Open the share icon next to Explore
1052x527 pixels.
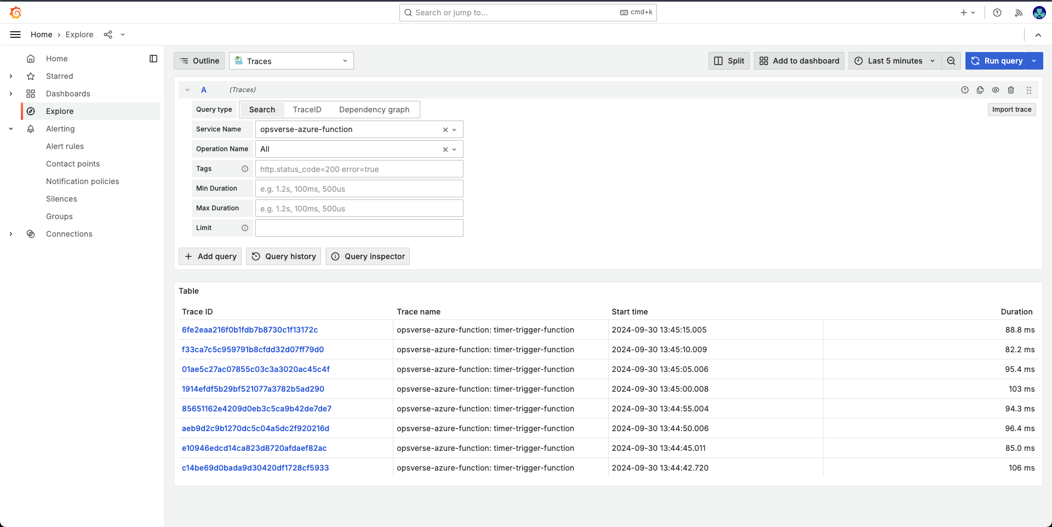108,35
